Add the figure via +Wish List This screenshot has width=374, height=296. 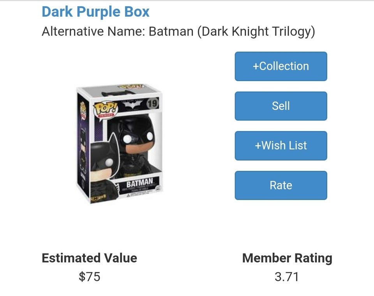coord(280,145)
